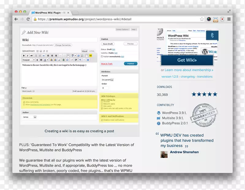245x190 pixels.
Task: Align text left in the editor
Action: [x=48, y=56]
